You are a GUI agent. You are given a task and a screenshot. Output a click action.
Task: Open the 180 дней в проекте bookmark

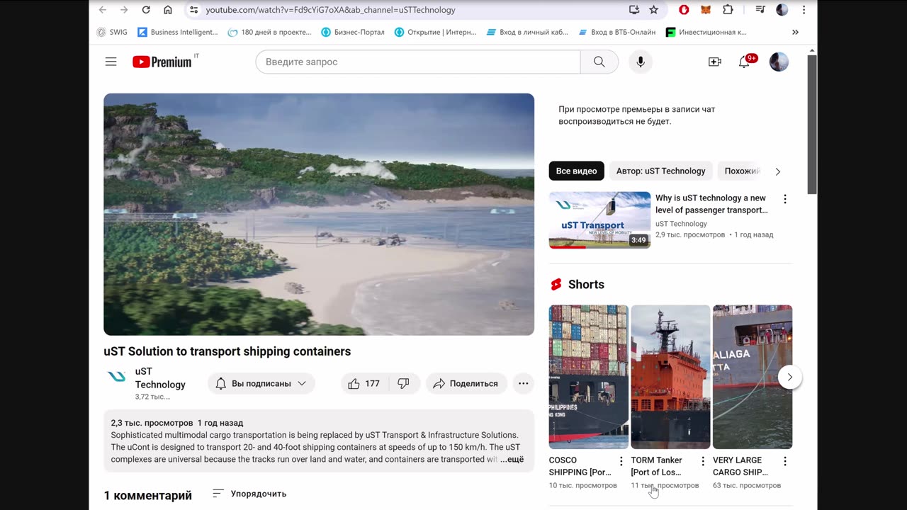click(x=269, y=32)
